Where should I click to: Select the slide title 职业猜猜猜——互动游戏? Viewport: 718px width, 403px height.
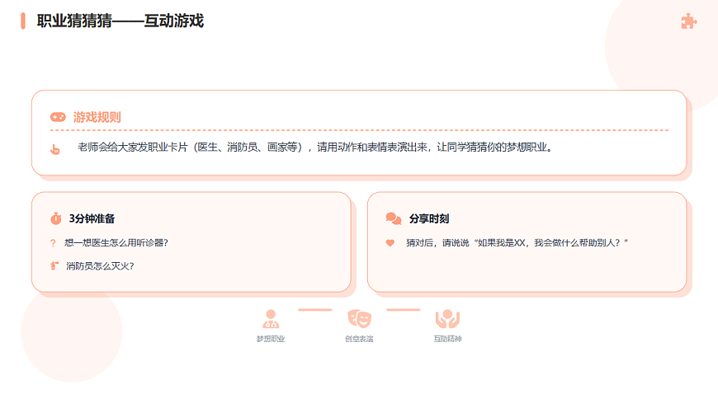tap(120, 21)
